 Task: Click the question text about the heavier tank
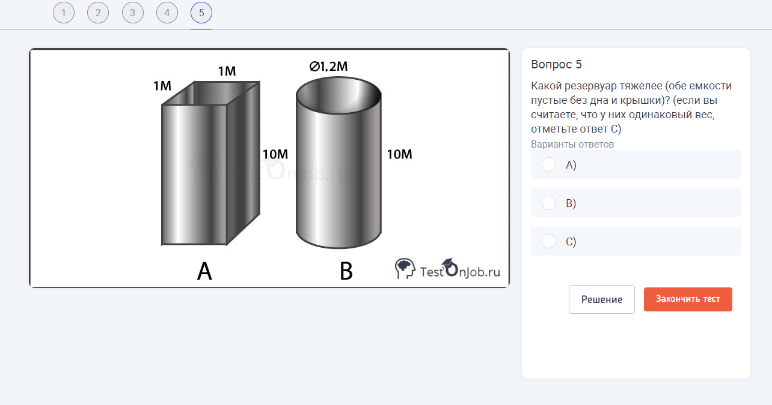coord(631,107)
